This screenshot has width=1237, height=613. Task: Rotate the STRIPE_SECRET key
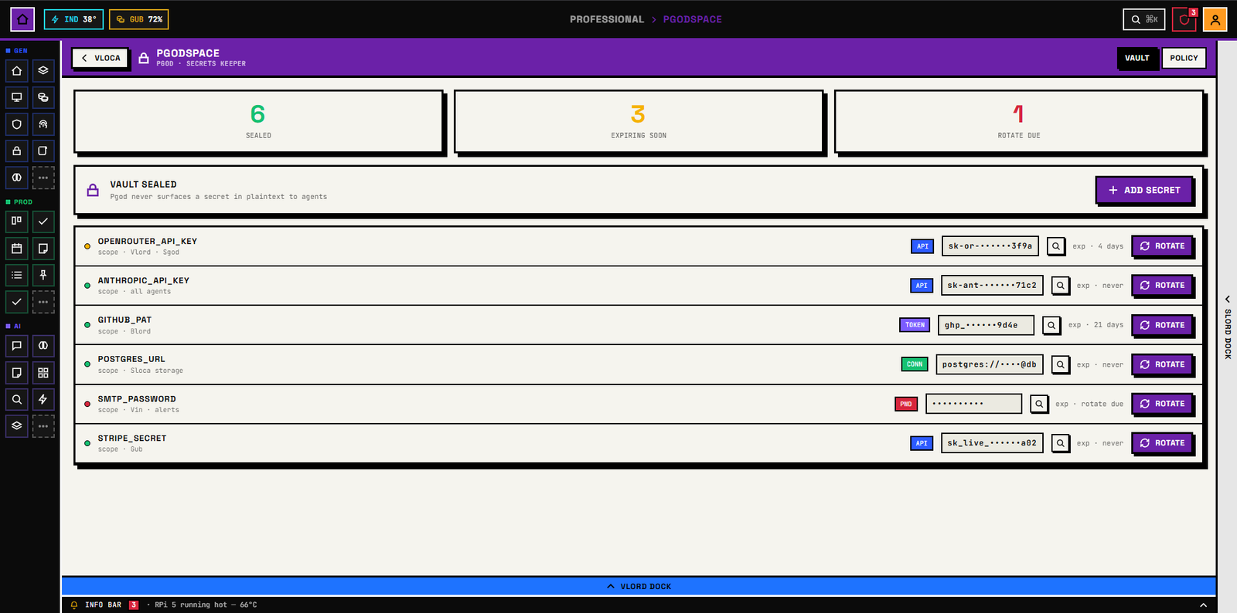1162,443
